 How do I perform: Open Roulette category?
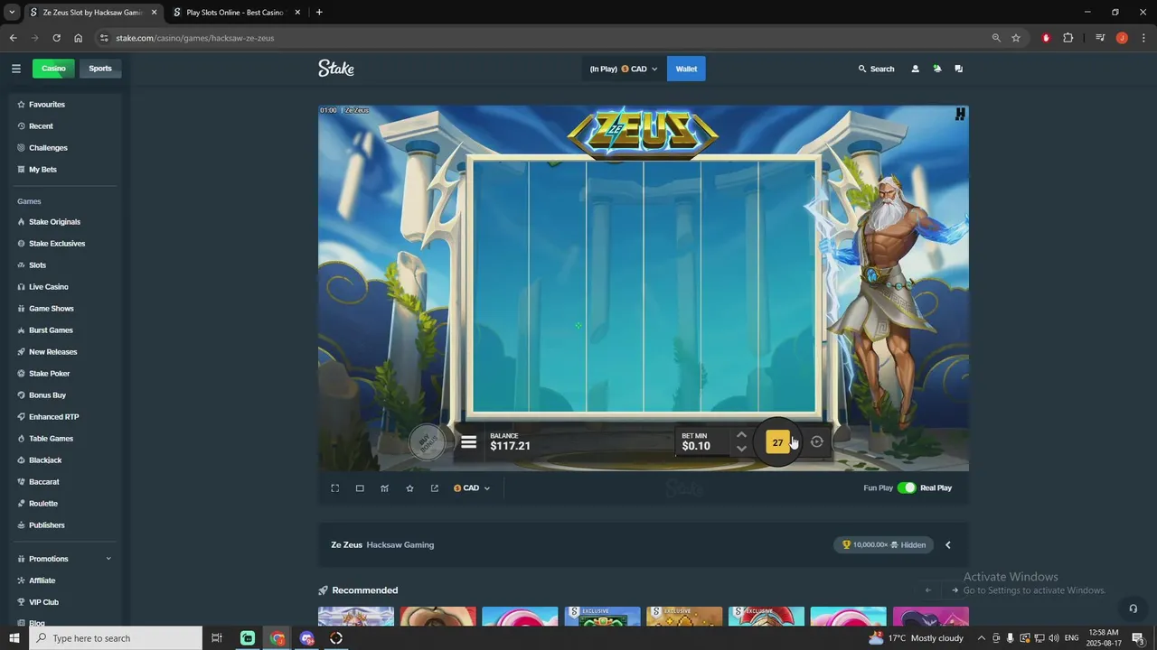coord(63,504)
